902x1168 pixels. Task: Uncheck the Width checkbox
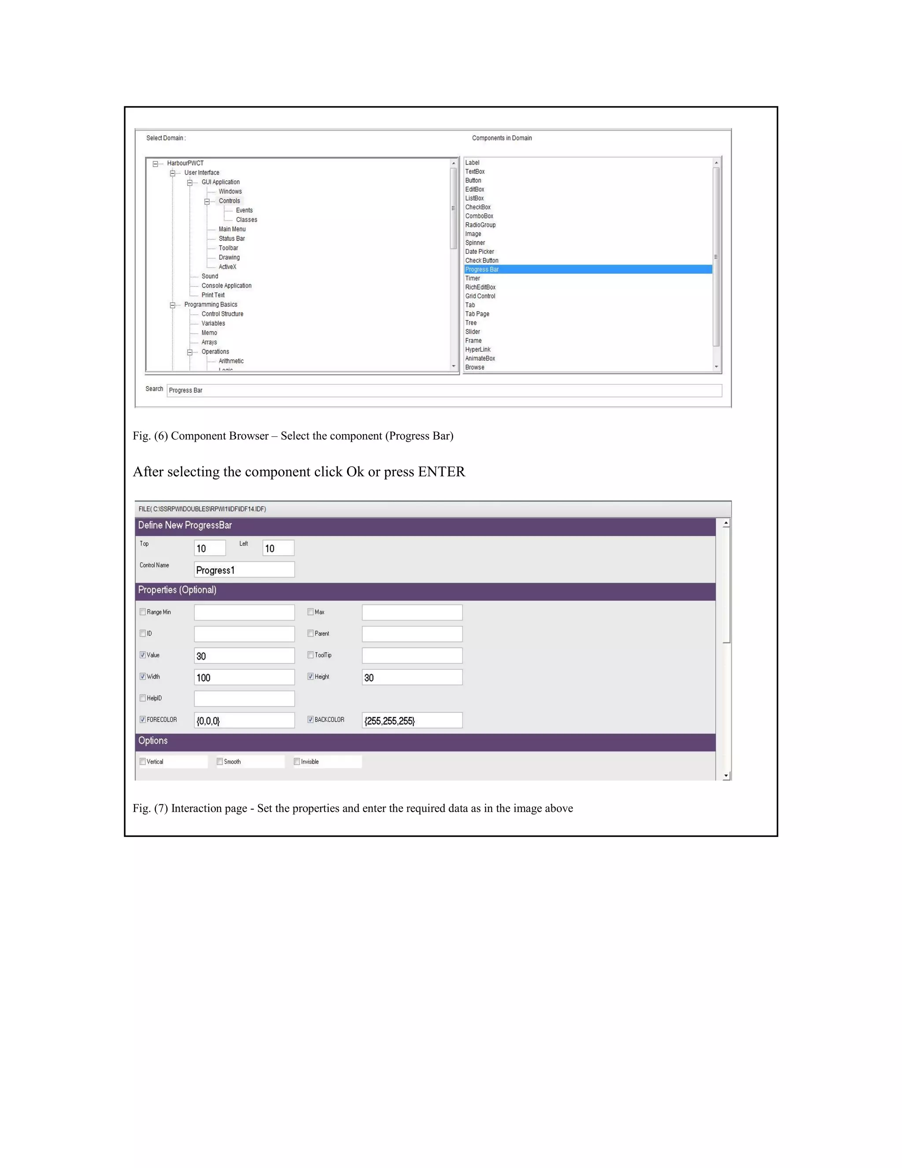[143, 677]
